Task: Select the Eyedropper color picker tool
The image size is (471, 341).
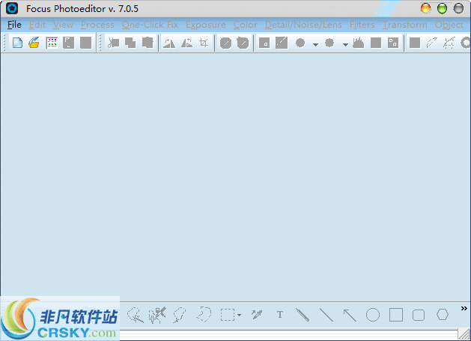Action: (x=257, y=315)
